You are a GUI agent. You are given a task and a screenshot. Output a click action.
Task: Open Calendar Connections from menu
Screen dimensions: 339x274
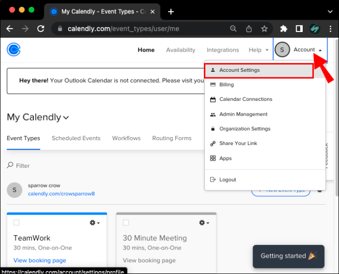tap(265, 99)
